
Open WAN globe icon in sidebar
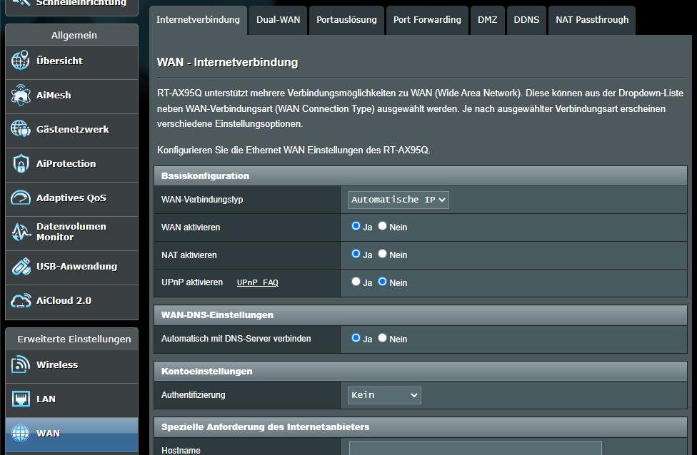21,433
